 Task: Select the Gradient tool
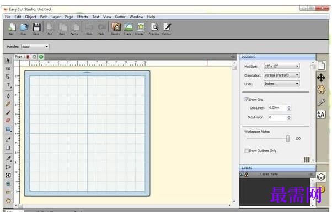coord(8,148)
